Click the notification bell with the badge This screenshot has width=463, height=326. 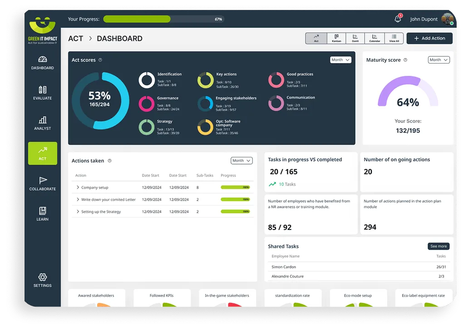pyautogui.click(x=397, y=19)
